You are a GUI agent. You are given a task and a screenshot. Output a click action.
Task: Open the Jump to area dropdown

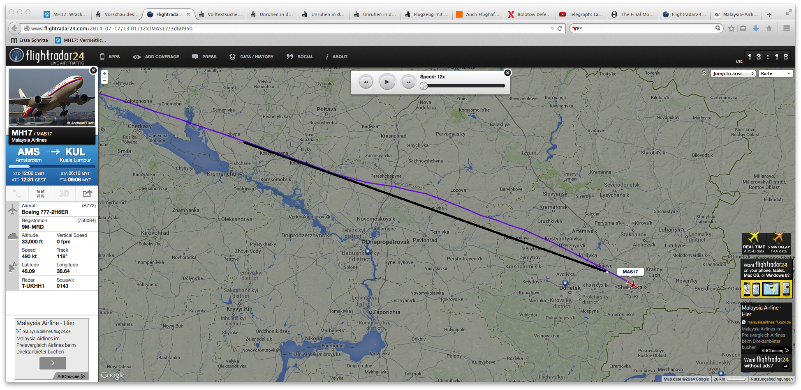[x=733, y=73]
